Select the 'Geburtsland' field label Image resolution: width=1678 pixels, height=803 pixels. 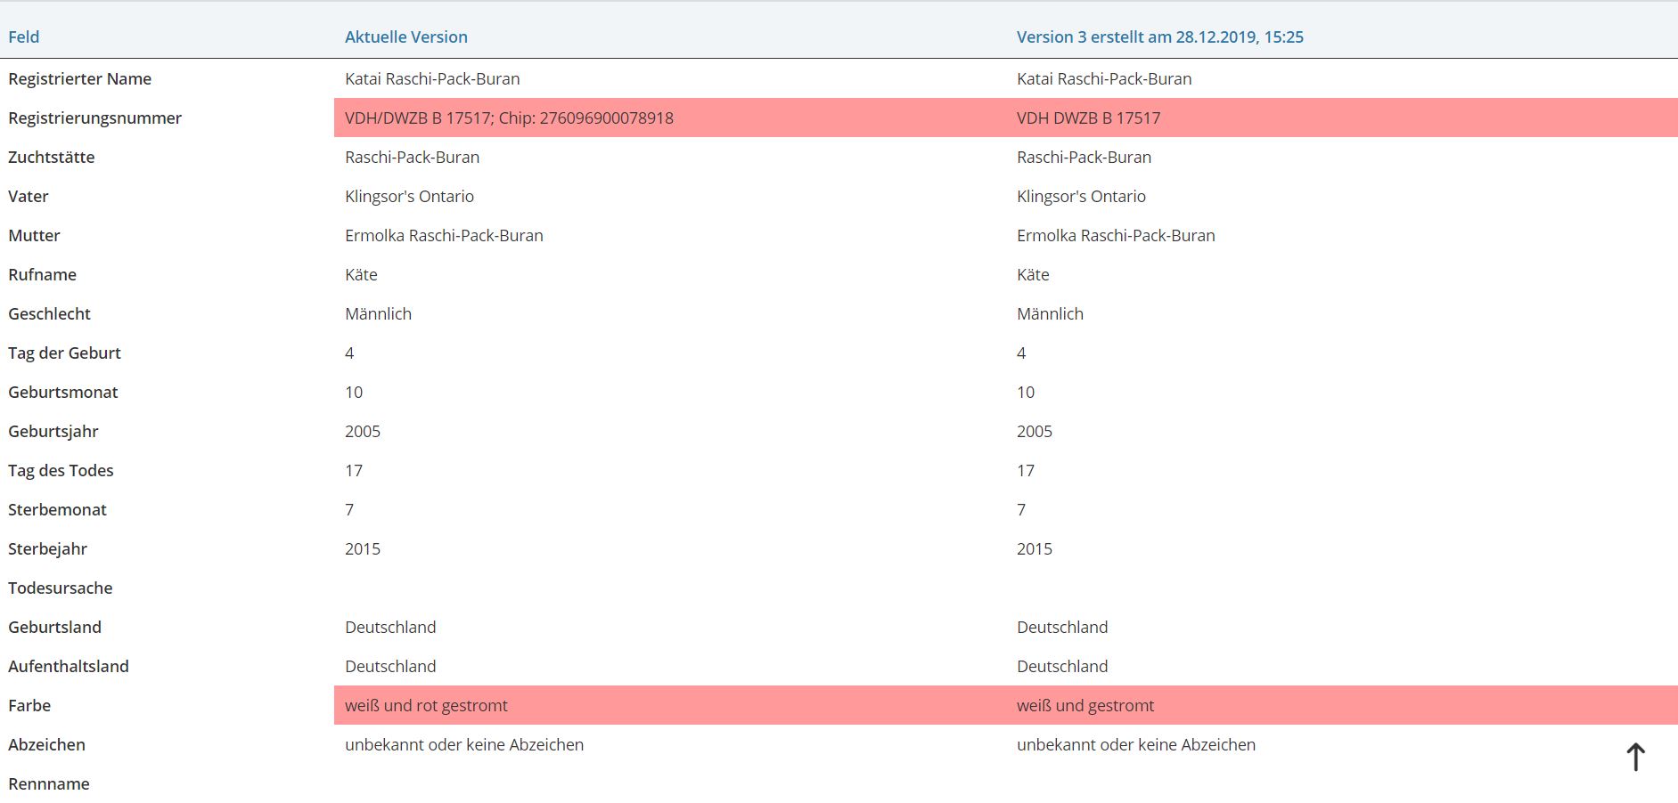tap(54, 627)
